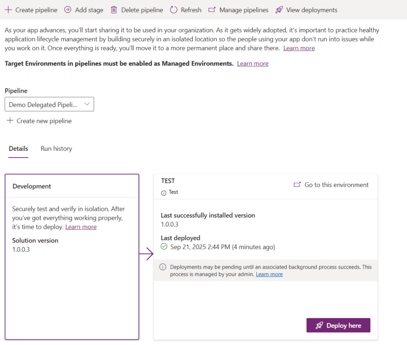Select the Details tab
The width and height of the screenshot is (407, 345).
pyautogui.click(x=18, y=148)
